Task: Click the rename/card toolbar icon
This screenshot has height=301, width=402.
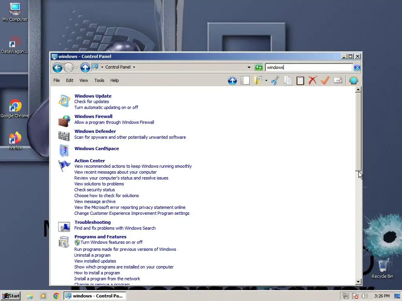Action: (338, 81)
